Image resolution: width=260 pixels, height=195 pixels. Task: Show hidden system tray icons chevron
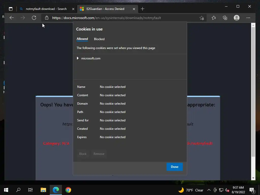click(x=209, y=190)
